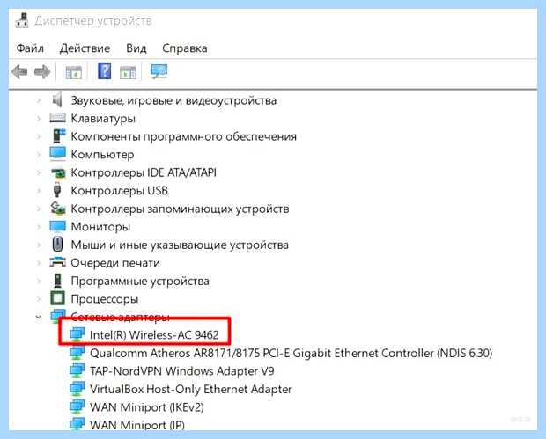Image resolution: width=546 pixels, height=439 pixels.
Task: Expand the Процессоры node arrow
Action: (x=39, y=299)
